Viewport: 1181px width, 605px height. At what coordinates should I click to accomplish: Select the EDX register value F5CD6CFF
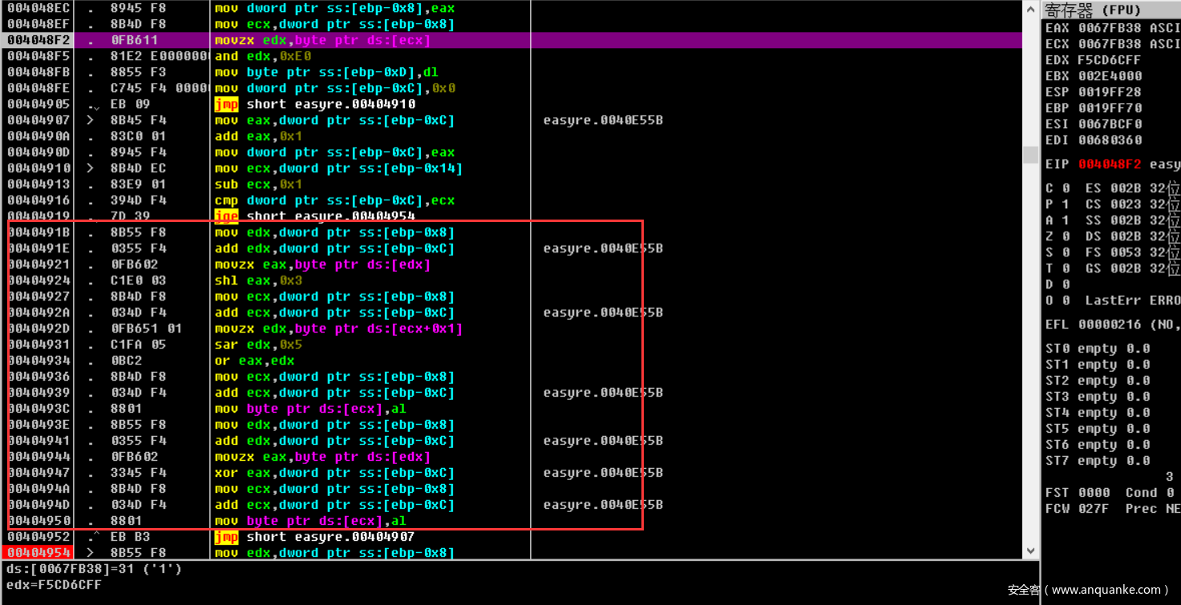click(x=1110, y=60)
